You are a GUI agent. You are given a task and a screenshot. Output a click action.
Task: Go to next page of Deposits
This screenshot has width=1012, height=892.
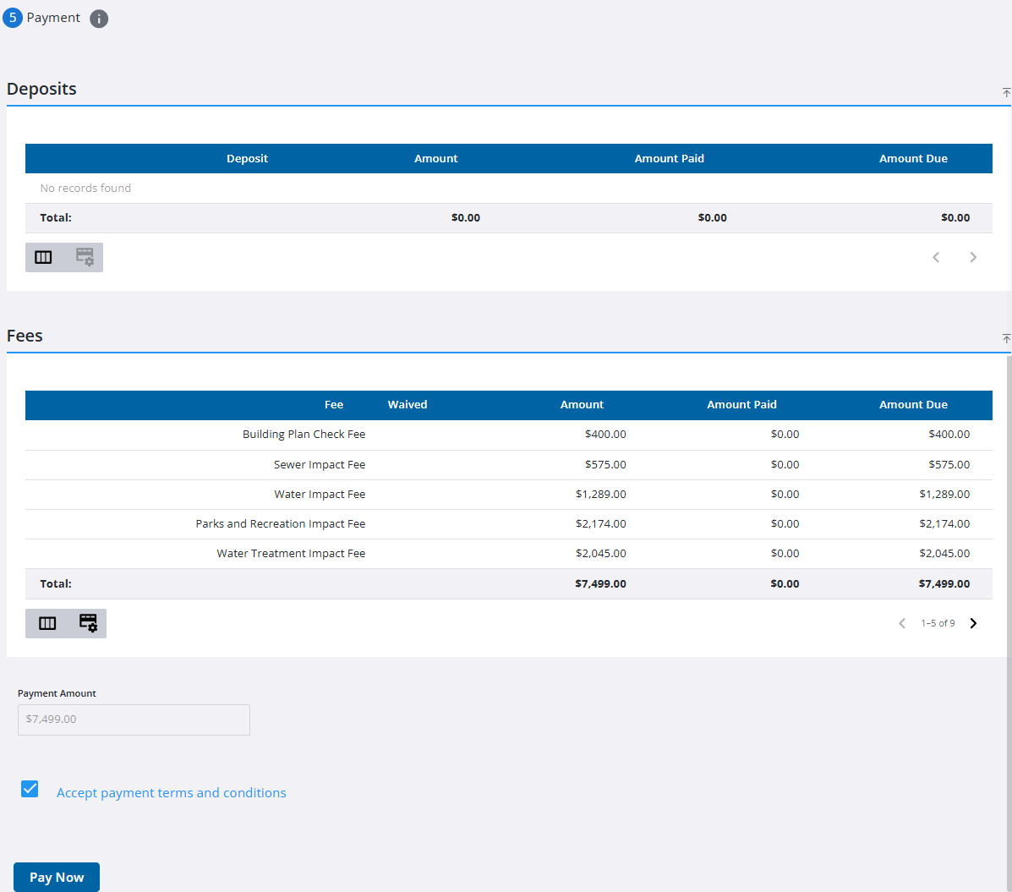coord(973,257)
